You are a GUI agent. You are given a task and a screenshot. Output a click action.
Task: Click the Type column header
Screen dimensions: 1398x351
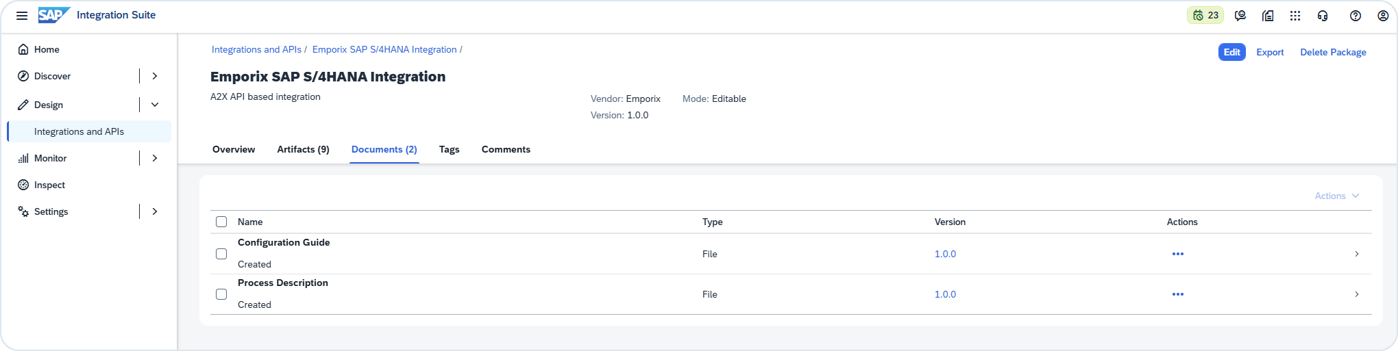[x=713, y=222]
